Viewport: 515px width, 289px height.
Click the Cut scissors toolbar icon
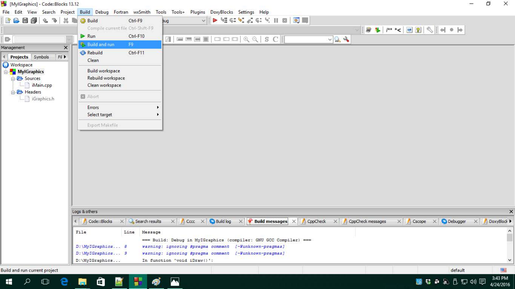66,21
